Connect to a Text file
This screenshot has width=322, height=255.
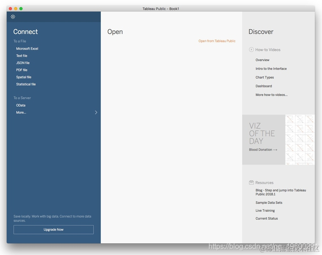pos(22,56)
